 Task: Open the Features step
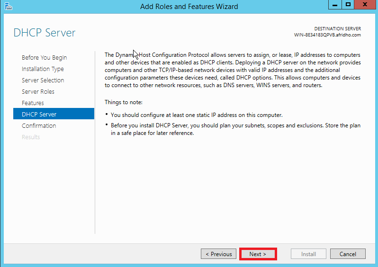click(33, 103)
